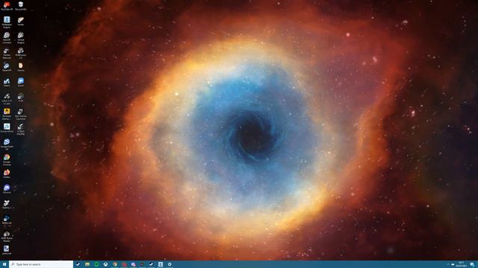The height and width of the screenshot is (268, 478).
Task: Launch the Rockstar Games Launcher shortcut
Action: 7,114
